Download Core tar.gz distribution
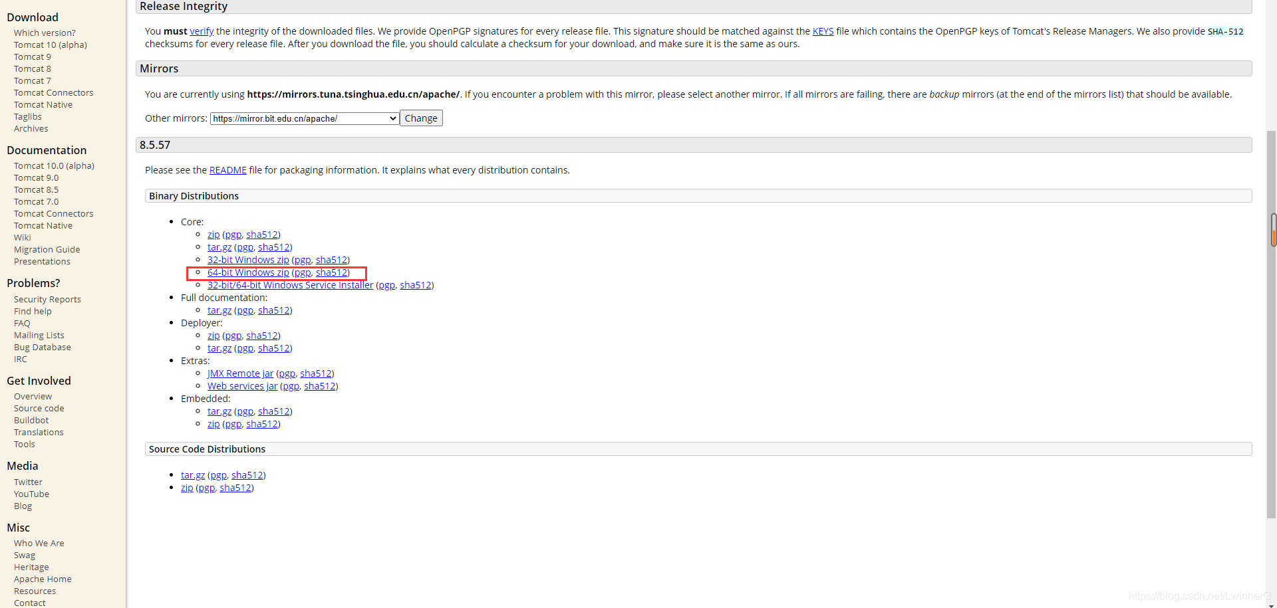This screenshot has width=1277, height=608. [x=219, y=247]
